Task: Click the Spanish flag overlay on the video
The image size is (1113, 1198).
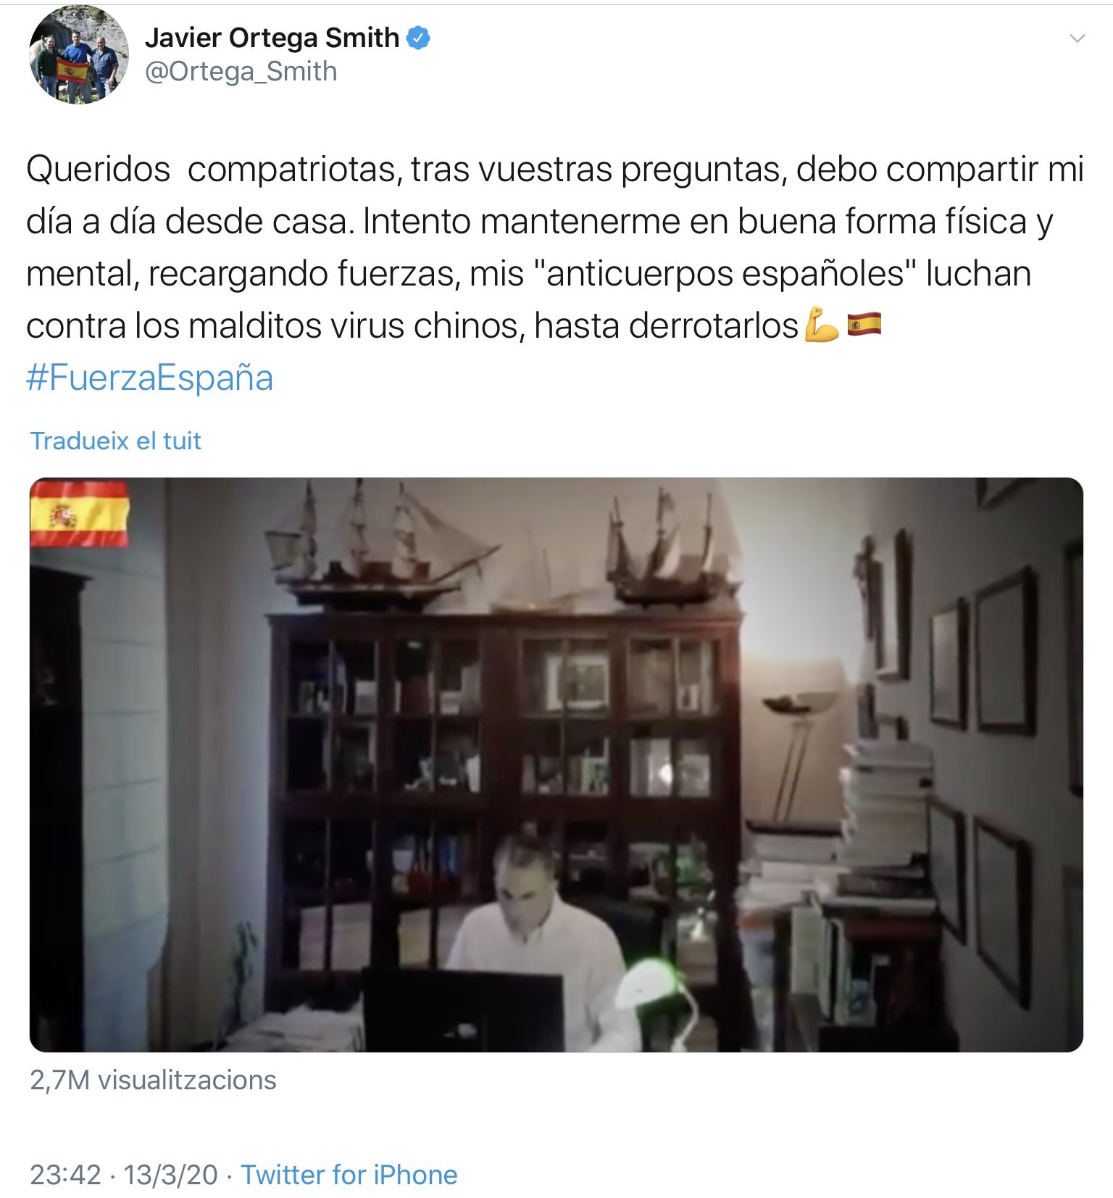Action: (x=79, y=514)
